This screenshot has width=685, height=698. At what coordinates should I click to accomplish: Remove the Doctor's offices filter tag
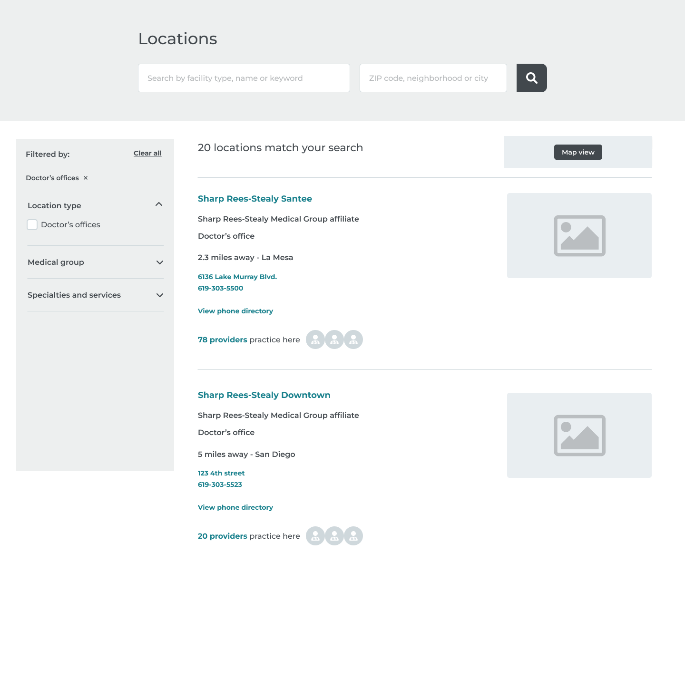coord(86,178)
